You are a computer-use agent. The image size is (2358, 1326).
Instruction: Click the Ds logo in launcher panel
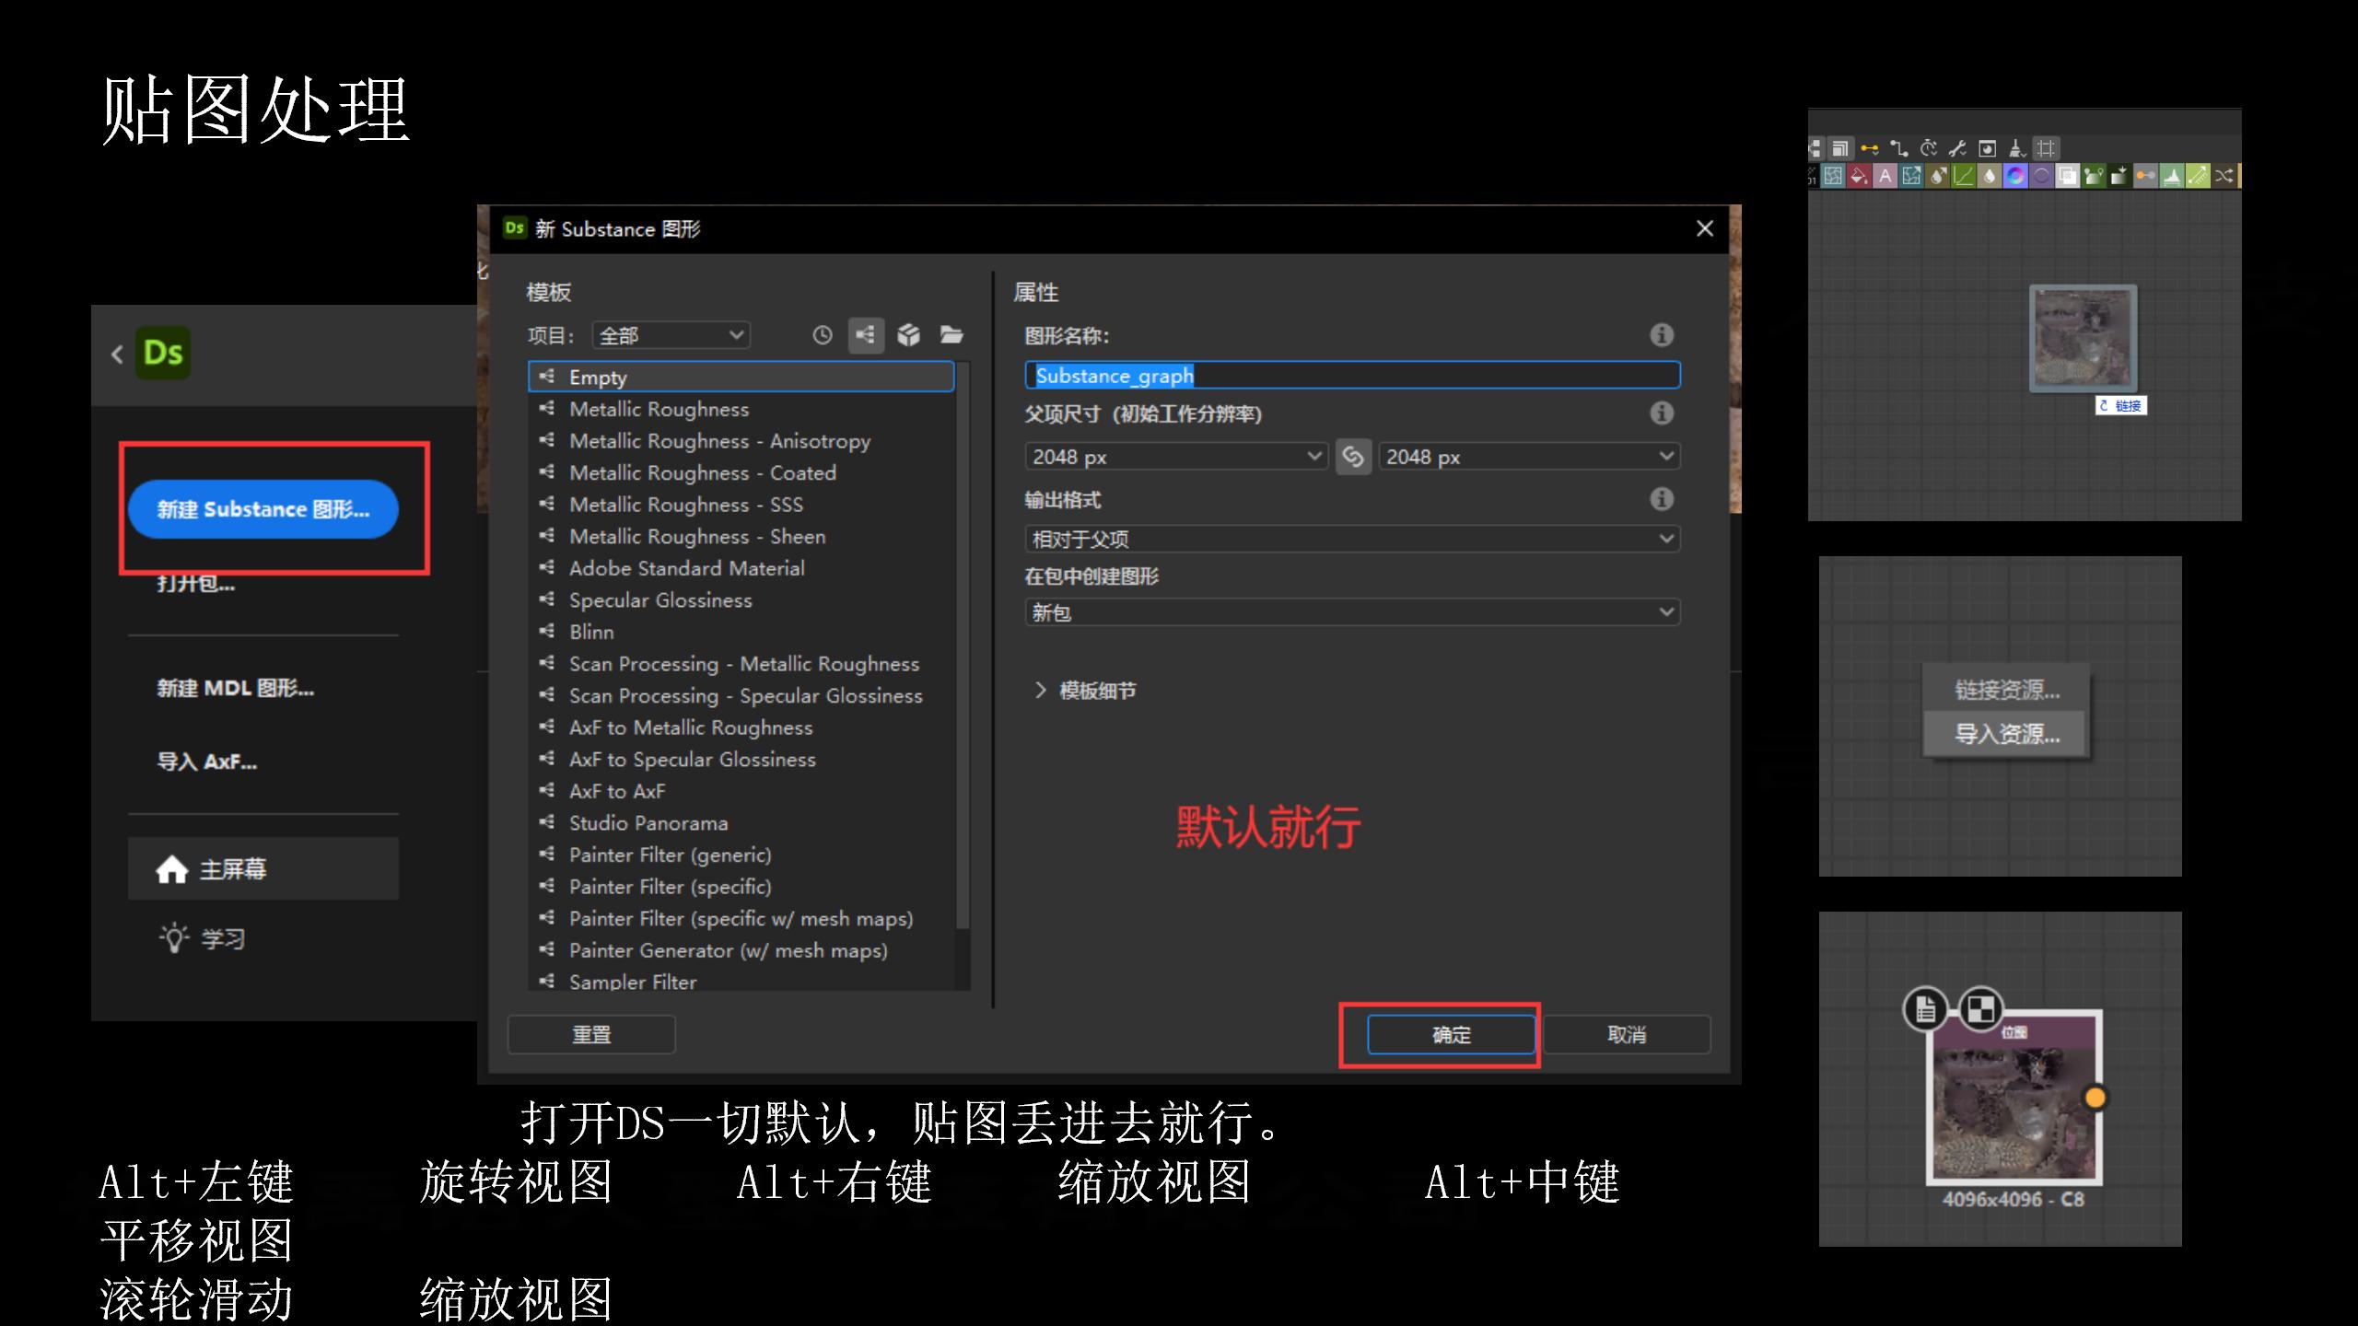click(x=163, y=353)
